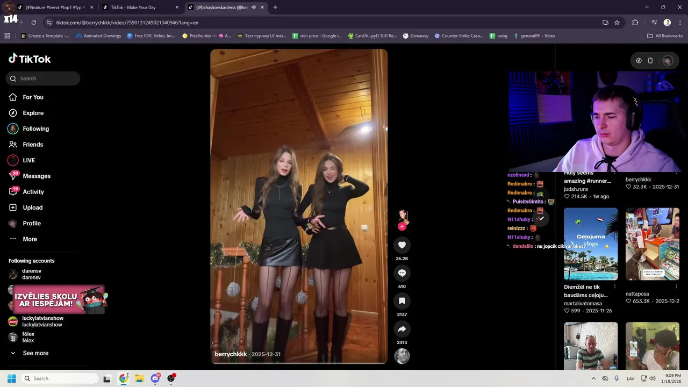The width and height of the screenshot is (688, 387).
Task: Click the browser address bar
Action: tap(322, 23)
